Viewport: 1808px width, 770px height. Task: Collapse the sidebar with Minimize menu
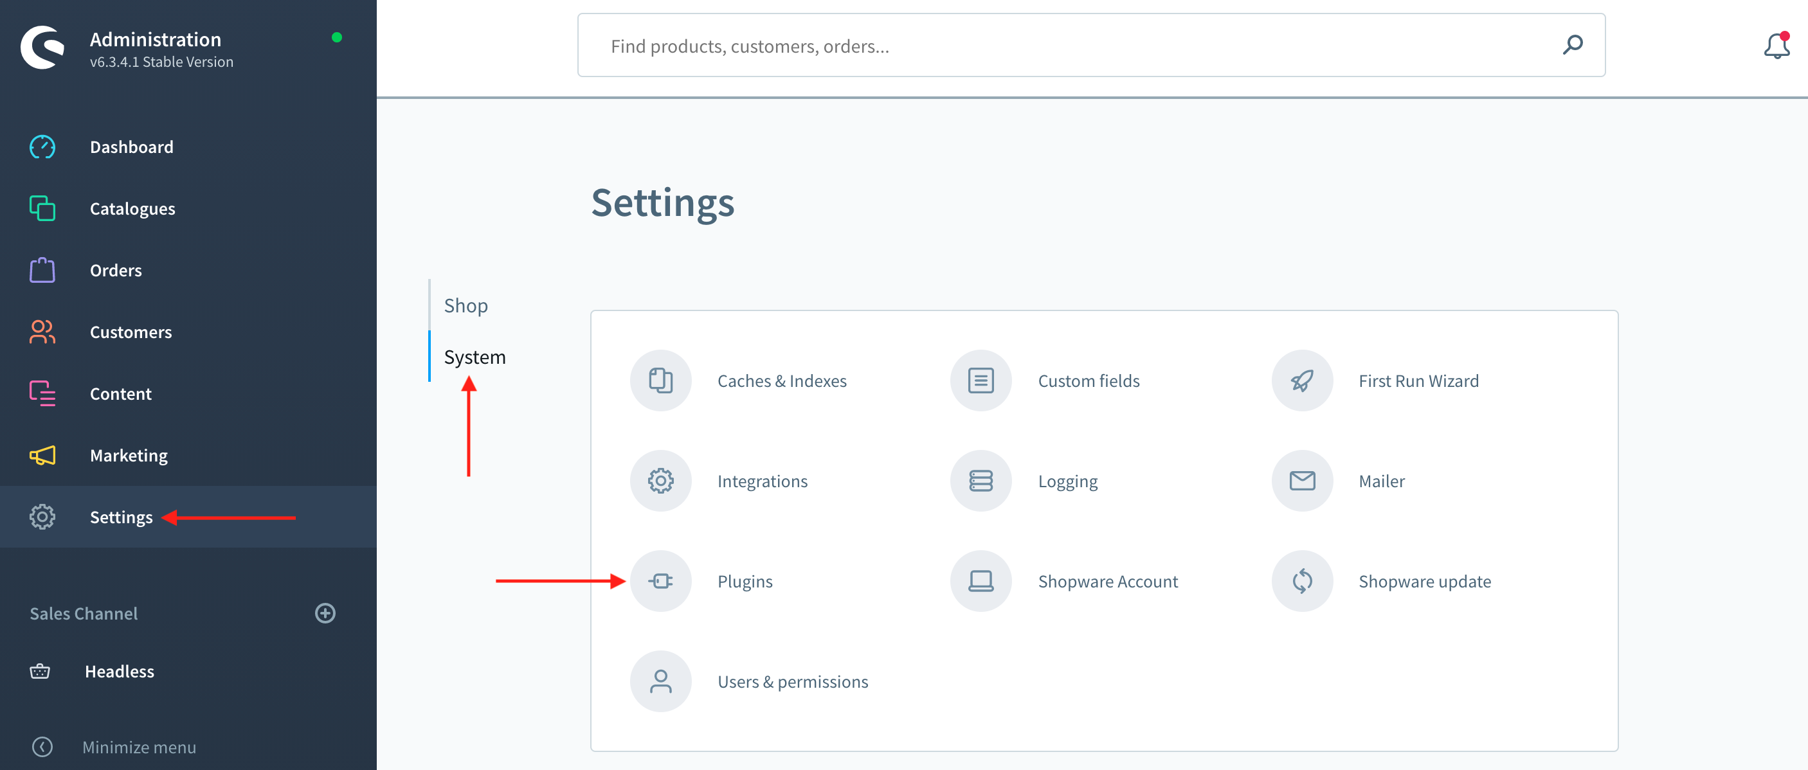(138, 747)
